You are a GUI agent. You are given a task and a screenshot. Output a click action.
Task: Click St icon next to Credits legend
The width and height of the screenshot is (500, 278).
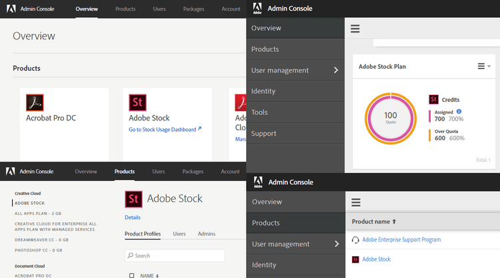coord(434,99)
